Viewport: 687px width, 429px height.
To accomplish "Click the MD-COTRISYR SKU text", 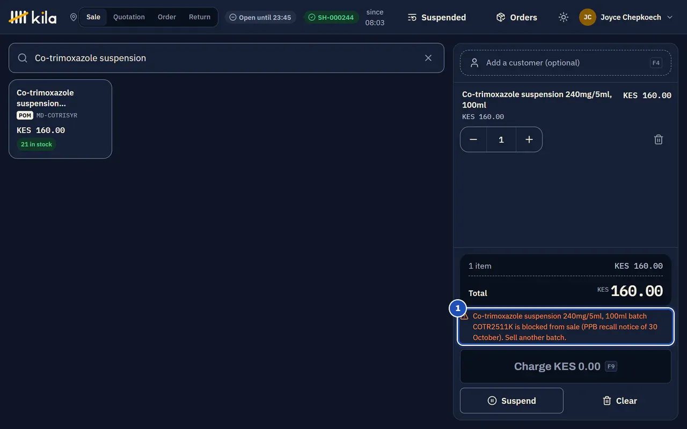I will 57,115.
